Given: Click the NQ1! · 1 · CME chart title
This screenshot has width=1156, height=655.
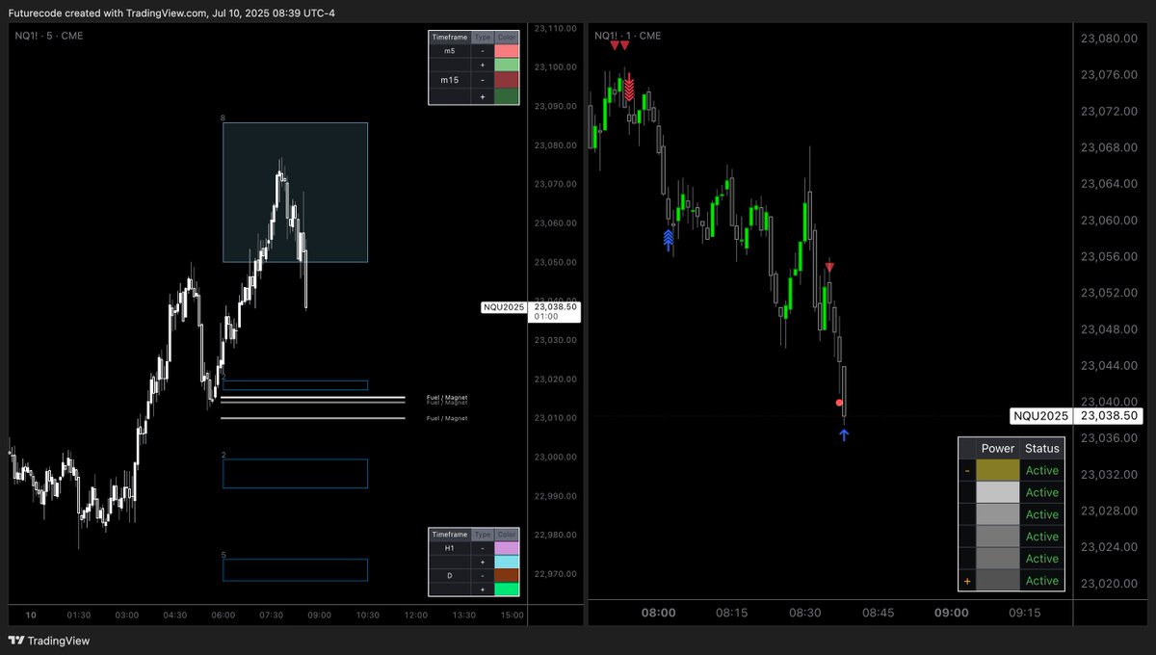Looking at the screenshot, I should click(627, 36).
